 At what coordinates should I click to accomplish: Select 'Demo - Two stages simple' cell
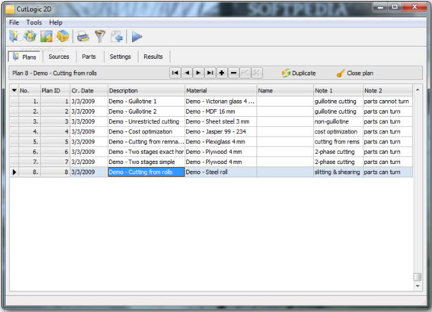click(x=146, y=162)
